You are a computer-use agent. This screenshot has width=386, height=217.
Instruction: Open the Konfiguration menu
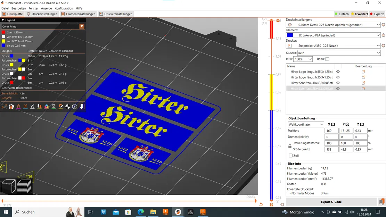click(64, 8)
